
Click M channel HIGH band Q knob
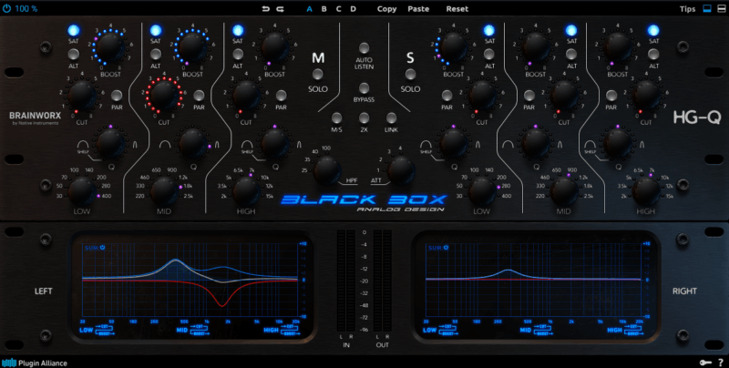(275, 144)
